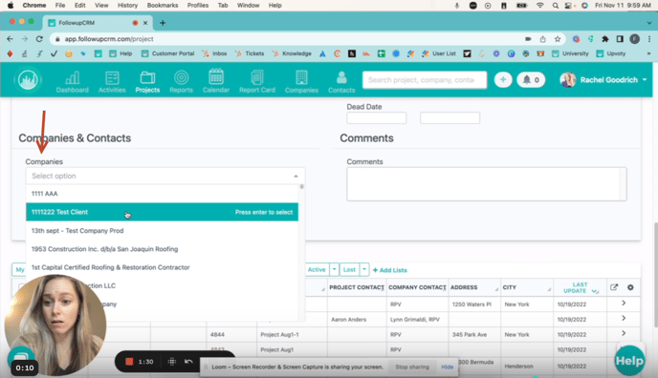
Task: Open the new tab plus button
Action: (163, 23)
